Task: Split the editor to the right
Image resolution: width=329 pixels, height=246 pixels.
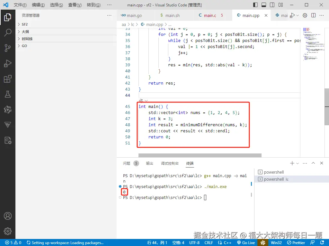Action: 313,15
